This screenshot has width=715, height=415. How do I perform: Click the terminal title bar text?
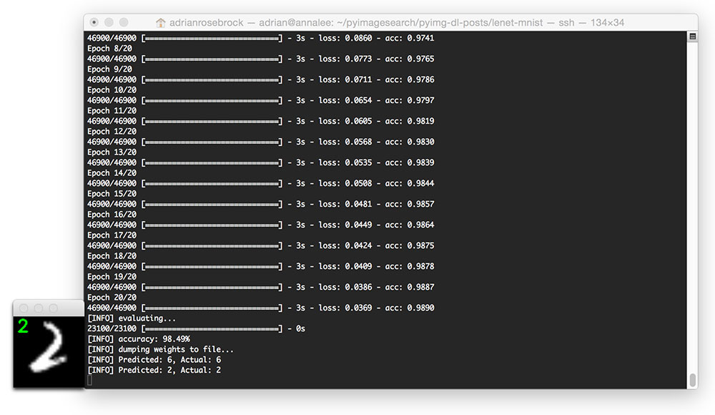pyautogui.click(x=397, y=22)
